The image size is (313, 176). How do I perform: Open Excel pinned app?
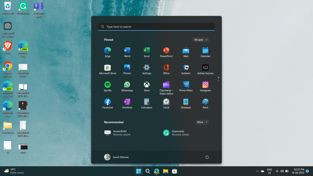click(147, 52)
